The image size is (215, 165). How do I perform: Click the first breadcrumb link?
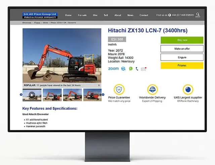(x=27, y=23)
